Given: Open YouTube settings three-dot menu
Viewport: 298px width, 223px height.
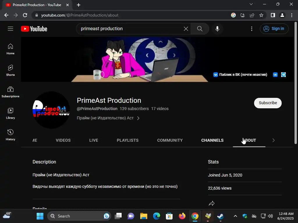Looking at the screenshot, I should point(252,29).
